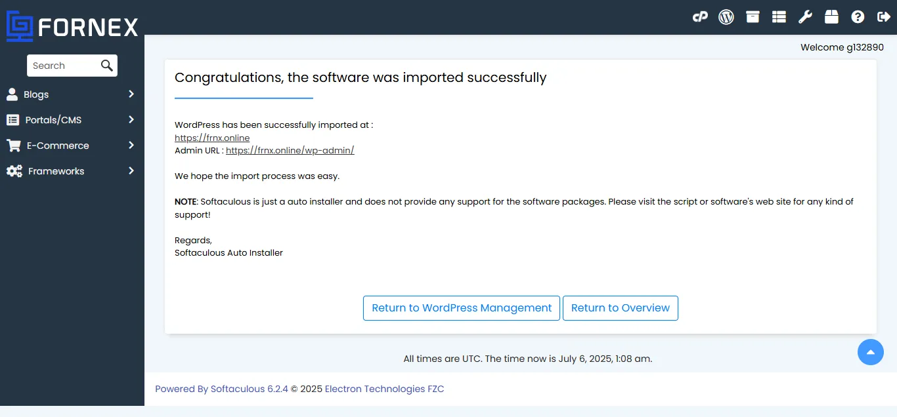
Task: Open settings wrench icon in top bar
Action: (x=805, y=17)
